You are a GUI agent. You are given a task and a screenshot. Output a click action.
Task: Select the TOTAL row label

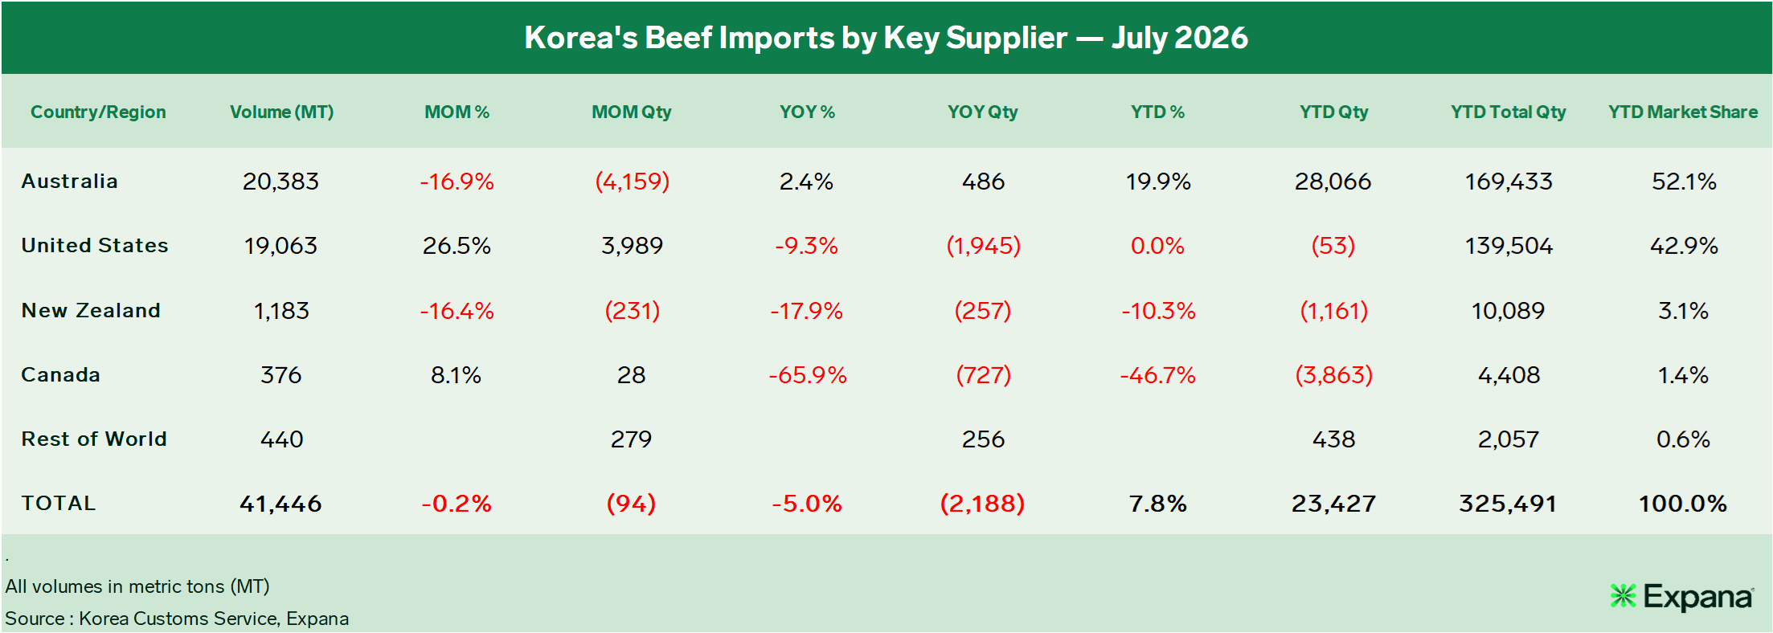[x=59, y=503]
